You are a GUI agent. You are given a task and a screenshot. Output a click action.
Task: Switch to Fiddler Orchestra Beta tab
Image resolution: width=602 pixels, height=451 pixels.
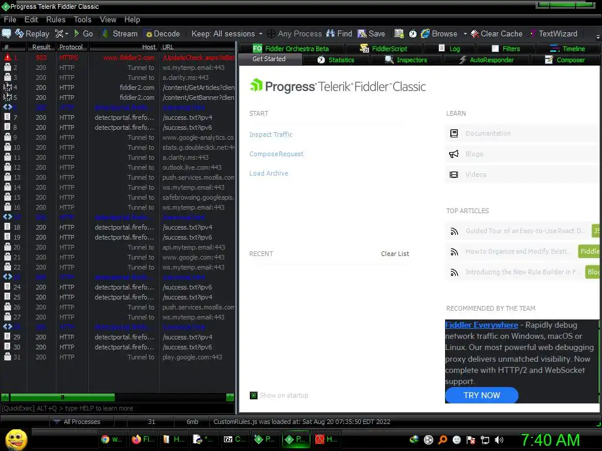coord(291,49)
